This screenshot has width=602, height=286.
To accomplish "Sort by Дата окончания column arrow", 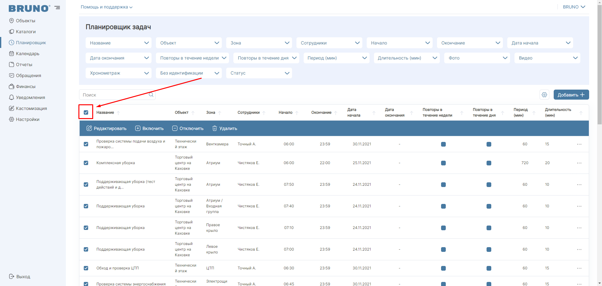I will 412,113.
